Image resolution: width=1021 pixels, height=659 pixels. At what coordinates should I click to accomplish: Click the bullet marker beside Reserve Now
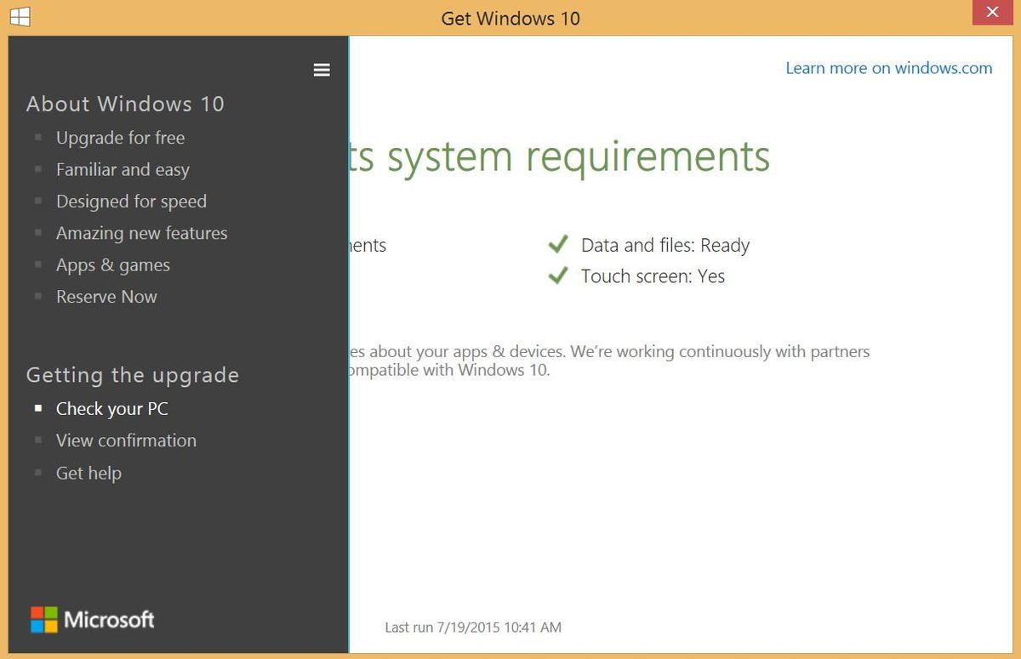38,295
